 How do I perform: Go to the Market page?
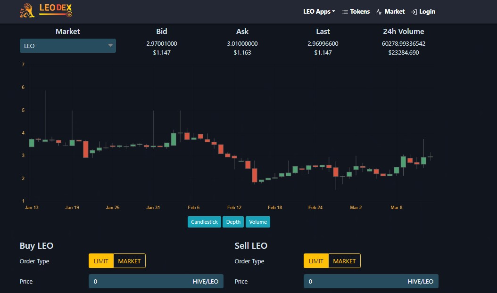(394, 12)
